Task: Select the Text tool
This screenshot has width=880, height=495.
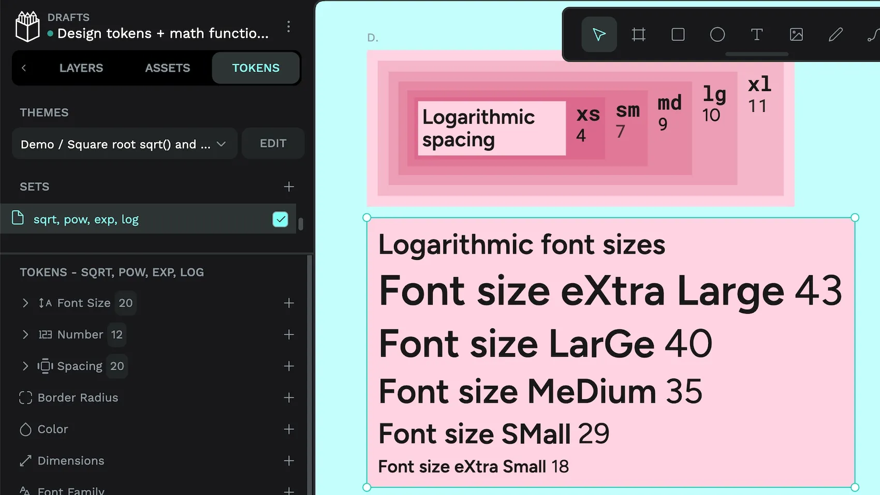Action: coord(757,35)
